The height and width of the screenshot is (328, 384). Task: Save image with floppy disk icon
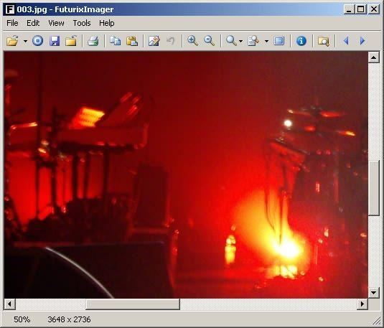tap(55, 41)
